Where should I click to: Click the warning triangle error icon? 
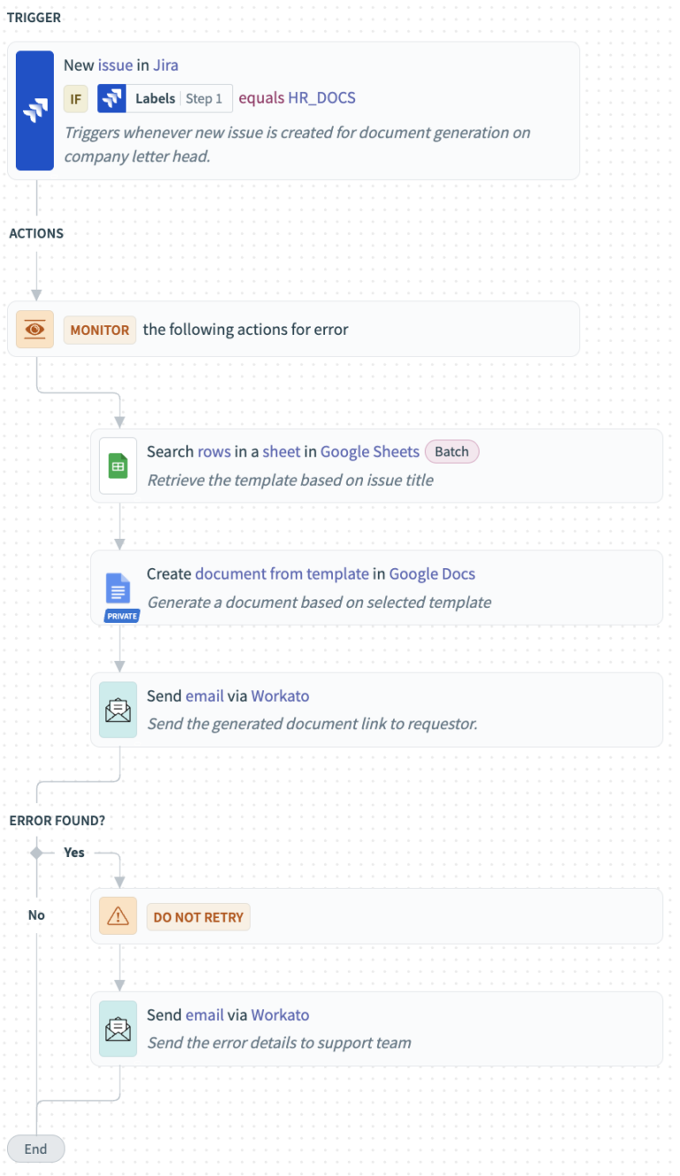coord(118,916)
